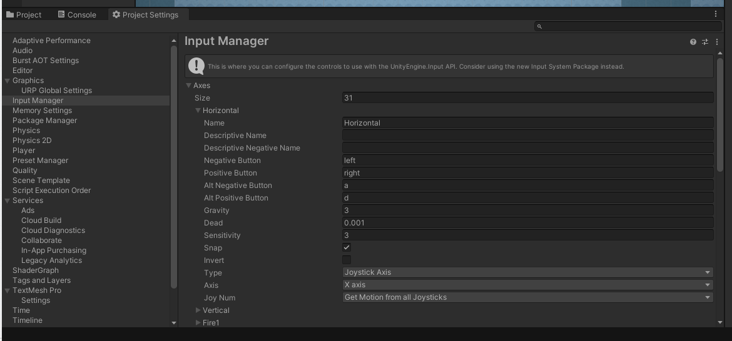Expand the Fire1 axis foldout
Viewport: 732px width, 341px height.
point(198,322)
